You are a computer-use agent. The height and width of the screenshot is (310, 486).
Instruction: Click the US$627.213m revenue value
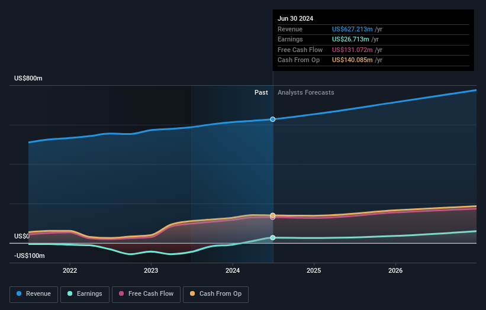click(x=352, y=29)
